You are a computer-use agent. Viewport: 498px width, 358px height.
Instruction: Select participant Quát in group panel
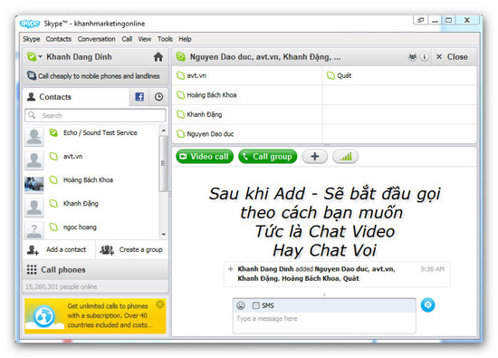pyautogui.click(x=399, y=75)
